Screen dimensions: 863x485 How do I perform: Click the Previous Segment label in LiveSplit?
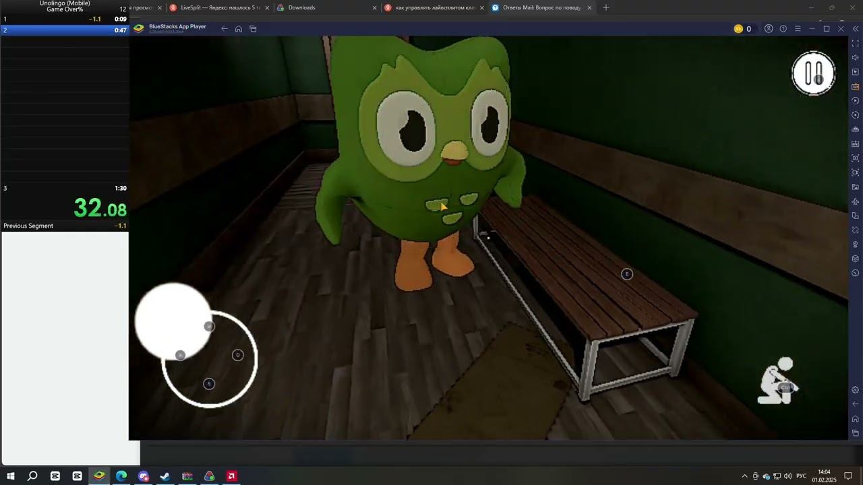(28, 226)
